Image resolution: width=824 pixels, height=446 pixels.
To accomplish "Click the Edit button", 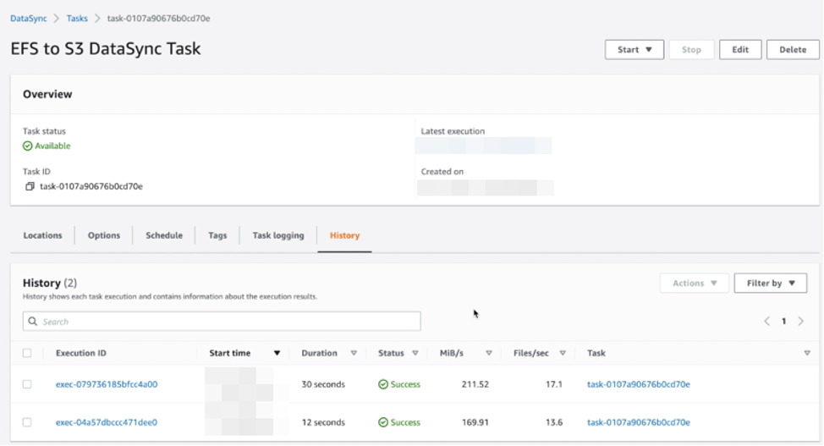I will [740, 49].
